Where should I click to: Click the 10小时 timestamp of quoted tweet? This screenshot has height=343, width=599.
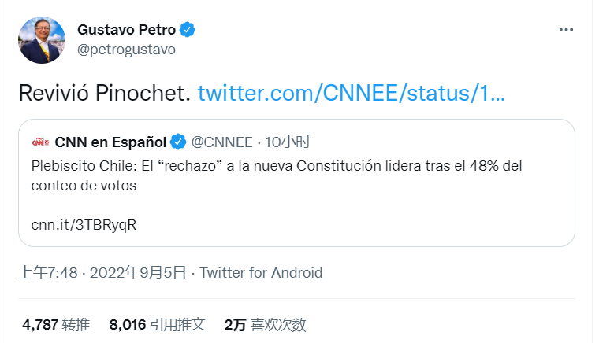288,142
